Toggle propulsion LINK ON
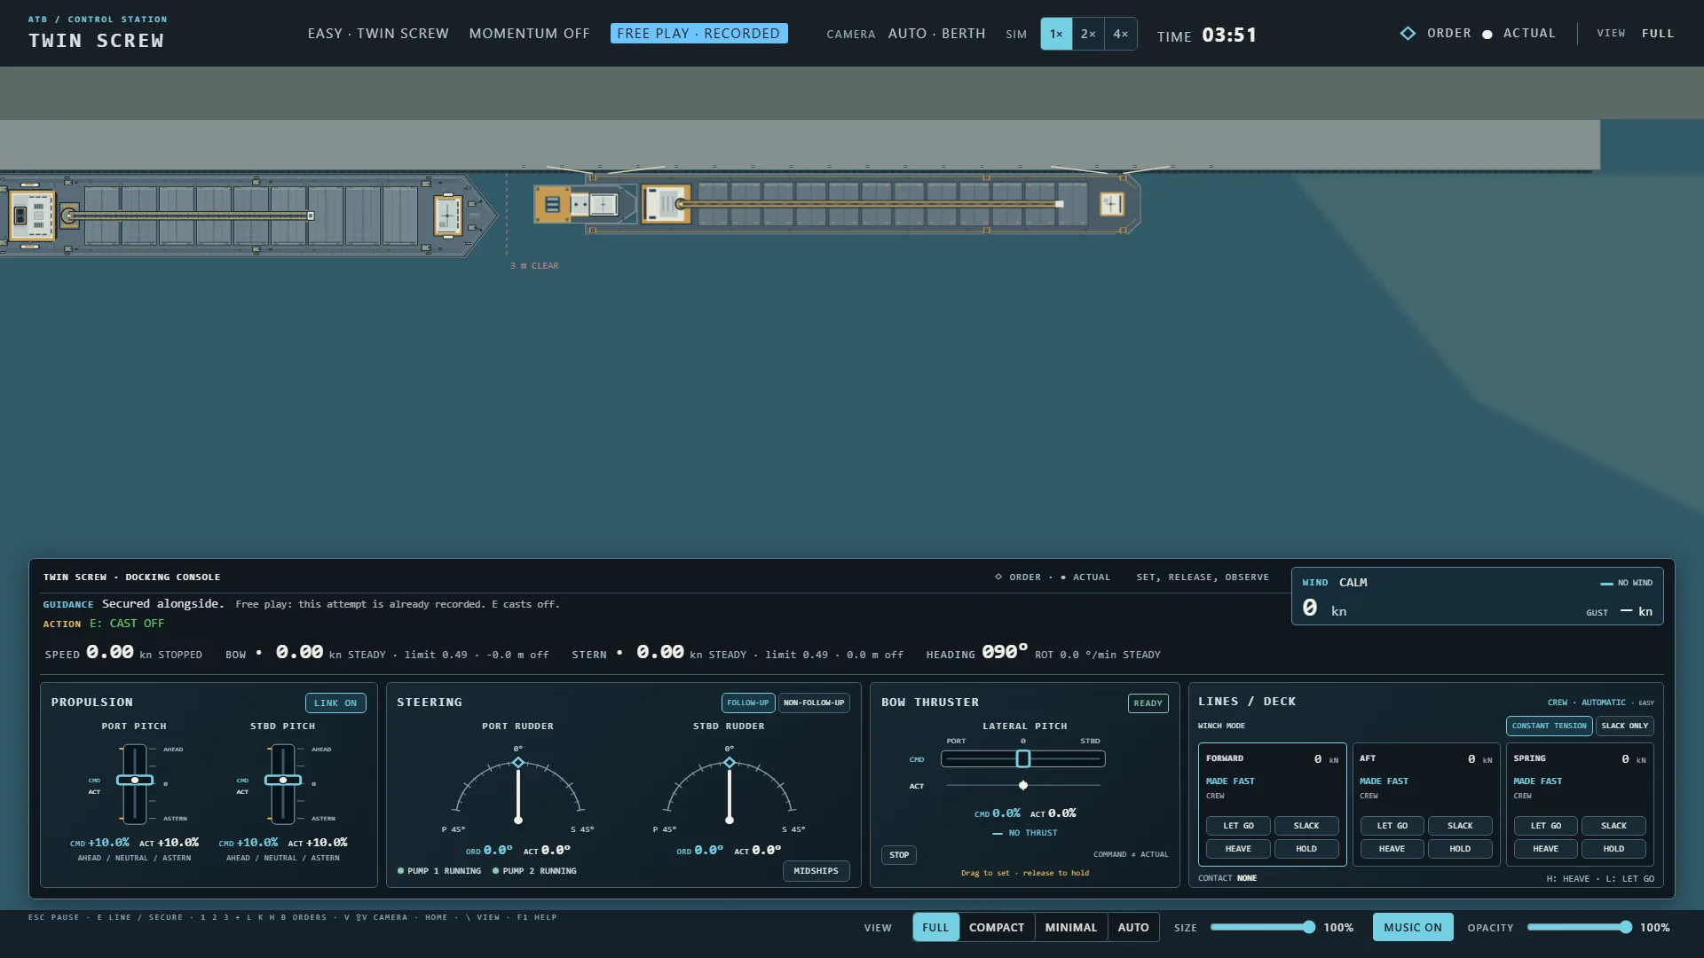Viewport: 1704px width, 958px height. [x=335, y=703]
